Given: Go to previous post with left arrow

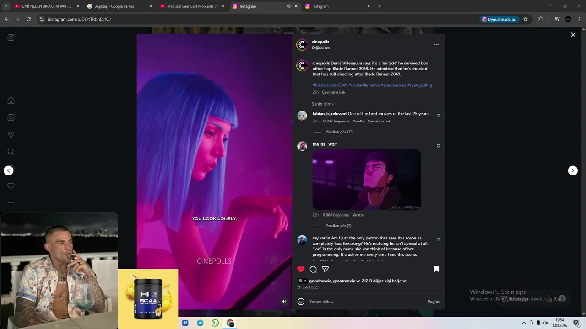Looking at the screenshot, I should (9, 170).
